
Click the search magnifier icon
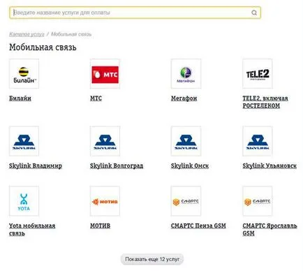[254, 13]
